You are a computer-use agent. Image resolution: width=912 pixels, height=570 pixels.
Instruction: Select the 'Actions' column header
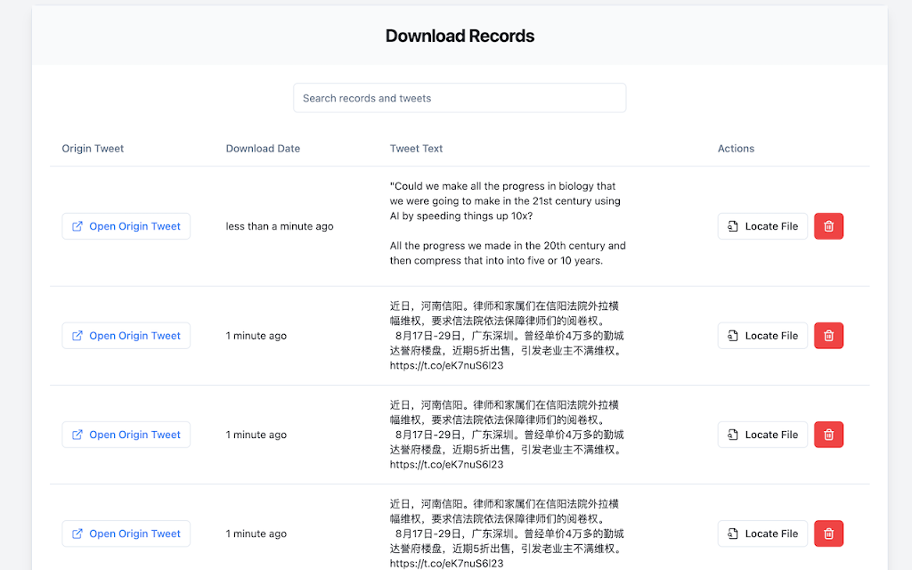tap(736, 149)
